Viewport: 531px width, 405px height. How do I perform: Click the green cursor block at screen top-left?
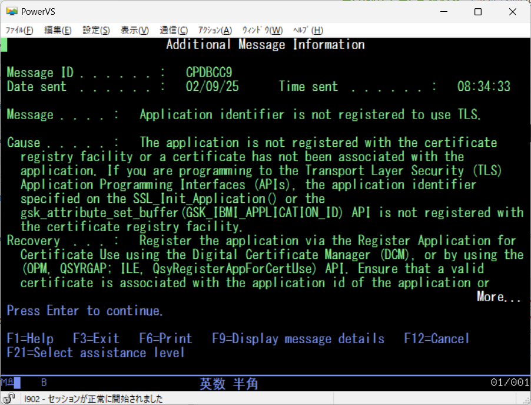4,44
